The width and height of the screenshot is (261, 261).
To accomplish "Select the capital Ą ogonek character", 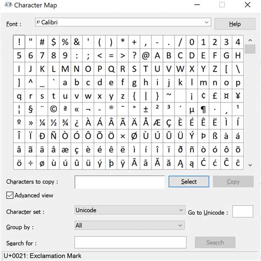I will pos(180,163).
